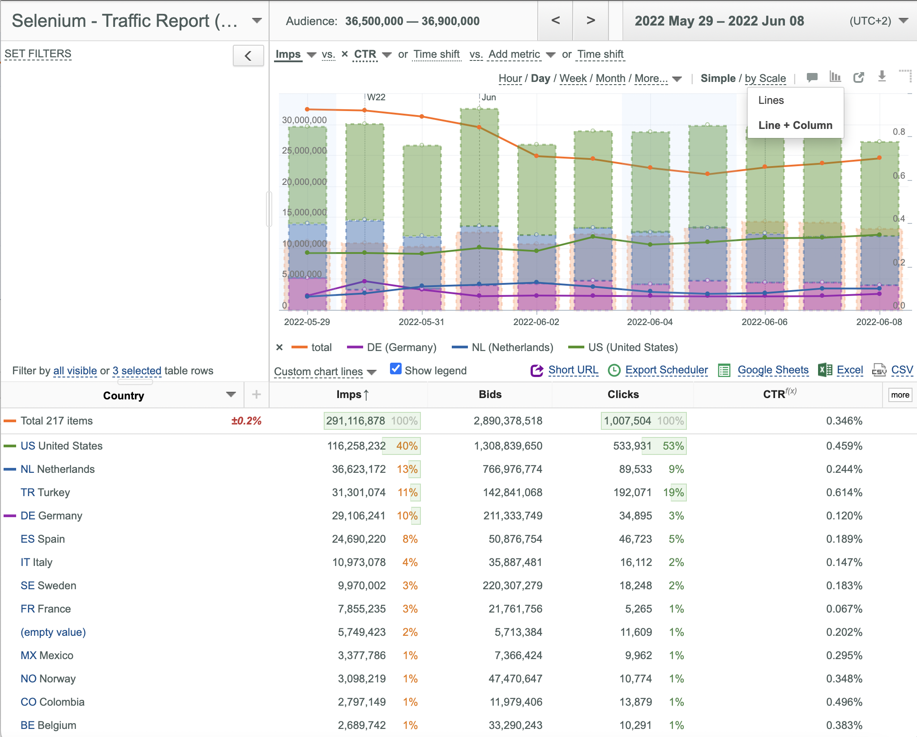
Task: Remove CTR metric with the x
Action: coord(344,54)
